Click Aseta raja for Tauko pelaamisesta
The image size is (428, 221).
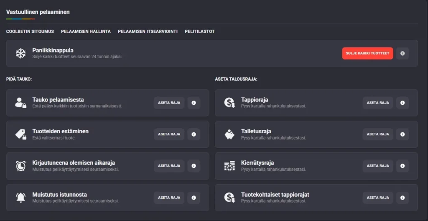click(x=169, y=103)
